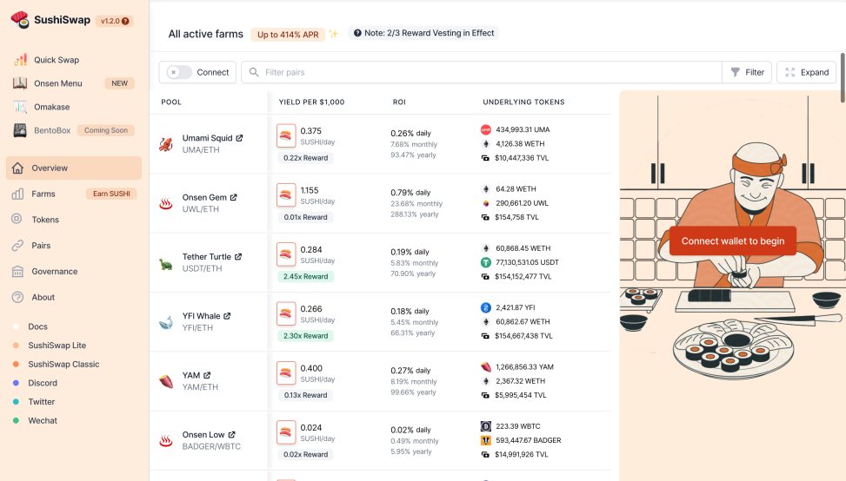Image resolution: width=846 pixels, height=481 pixels.
Task: Open Farms in the sidebar
Action: coord(43,194)
